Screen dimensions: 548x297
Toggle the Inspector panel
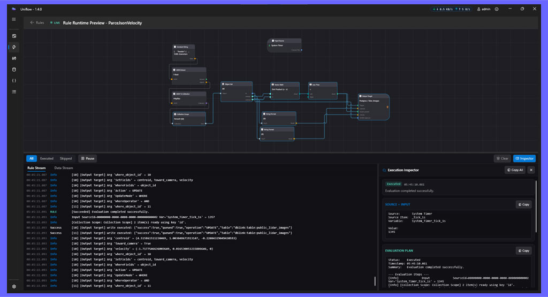524,158
